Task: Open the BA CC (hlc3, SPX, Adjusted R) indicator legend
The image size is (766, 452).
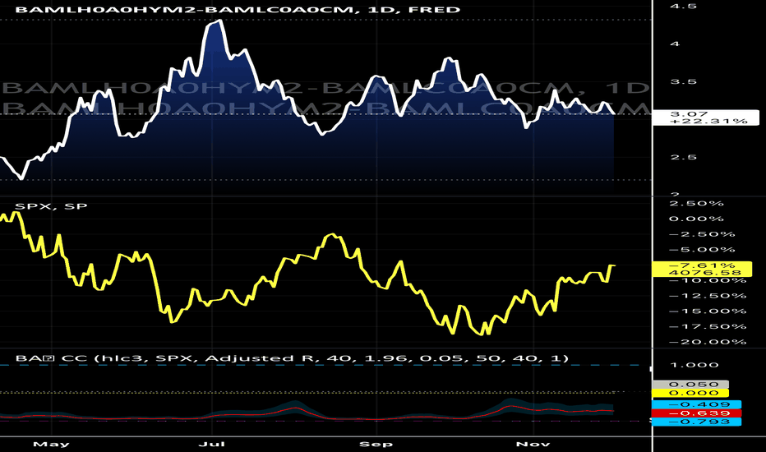Action: 292,358
